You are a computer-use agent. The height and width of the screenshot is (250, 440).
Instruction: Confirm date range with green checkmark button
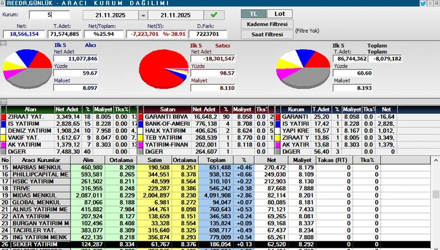pyautogui.click(x=214, y=15)
